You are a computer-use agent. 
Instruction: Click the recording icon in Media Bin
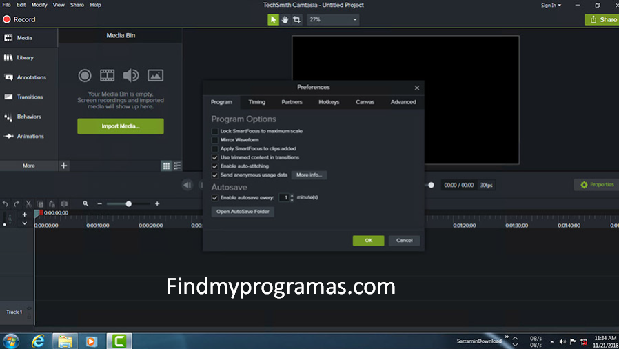click(x=85, y=75)
